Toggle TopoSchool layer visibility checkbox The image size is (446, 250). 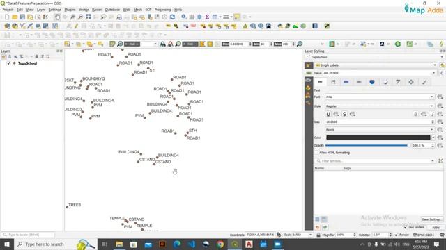pos(8,63)
